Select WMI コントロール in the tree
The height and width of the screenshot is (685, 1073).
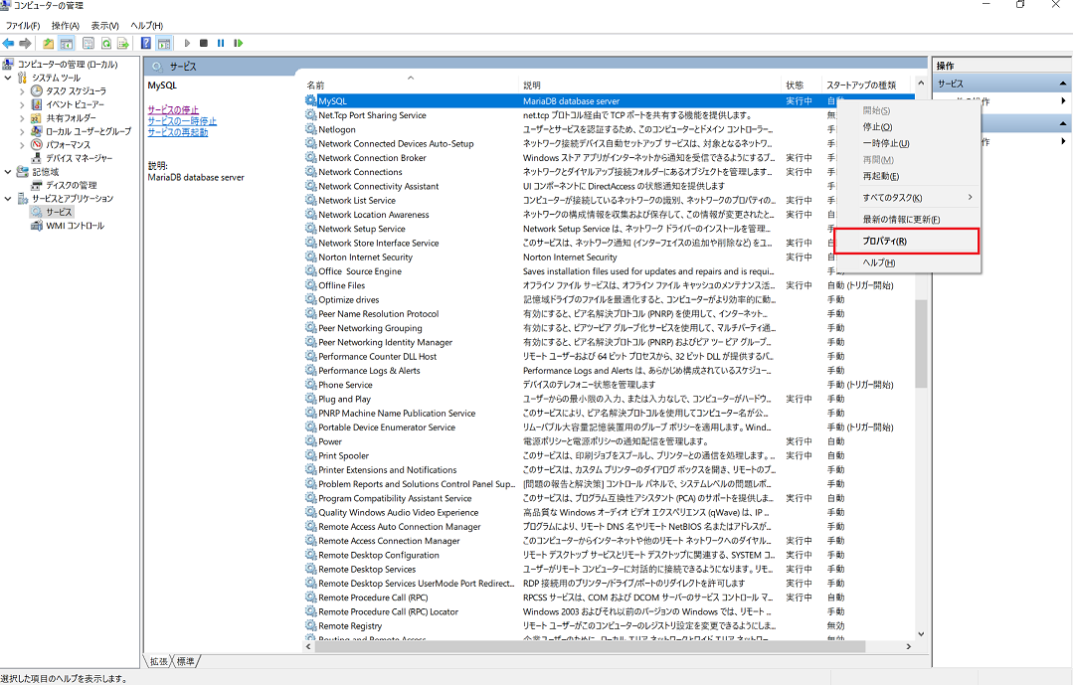click(x=76, y=226)
